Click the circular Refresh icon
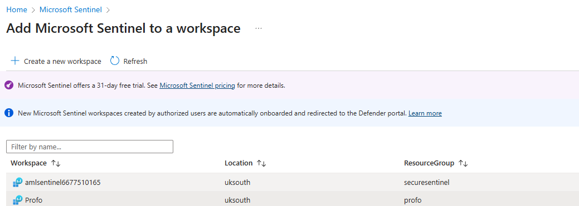The height and width of the screenshot is (206, 579). (x=115, y=61)
